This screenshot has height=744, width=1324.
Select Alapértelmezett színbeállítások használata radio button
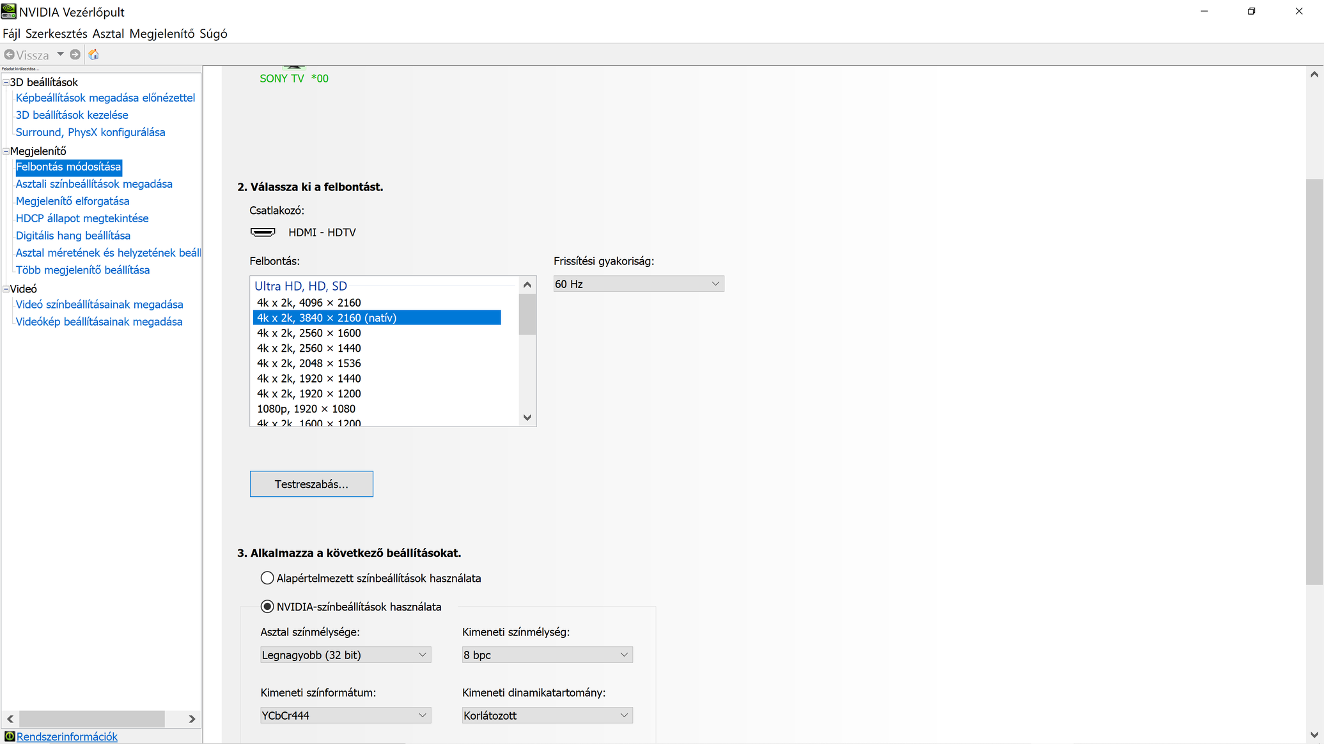(x=267, y=578)
